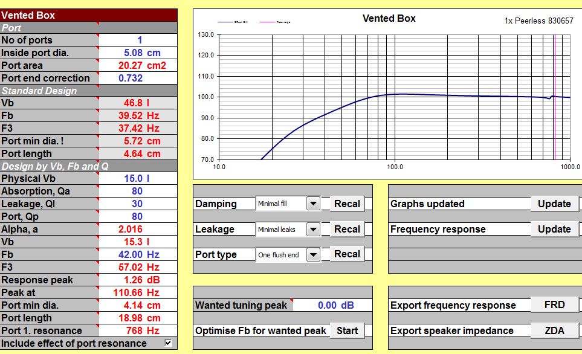The height and width of the screenshot is (354, 582).
Task: Click Port min dia. 4.14 cm value
Action: tap(138, 305)
